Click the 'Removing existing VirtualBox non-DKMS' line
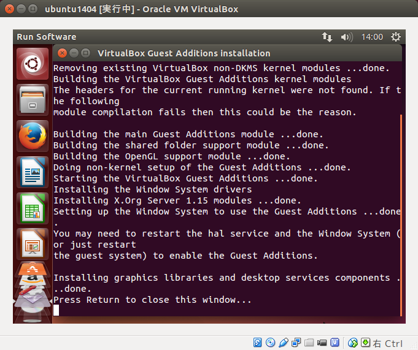 pyautogui.click(x=222, y=68)
